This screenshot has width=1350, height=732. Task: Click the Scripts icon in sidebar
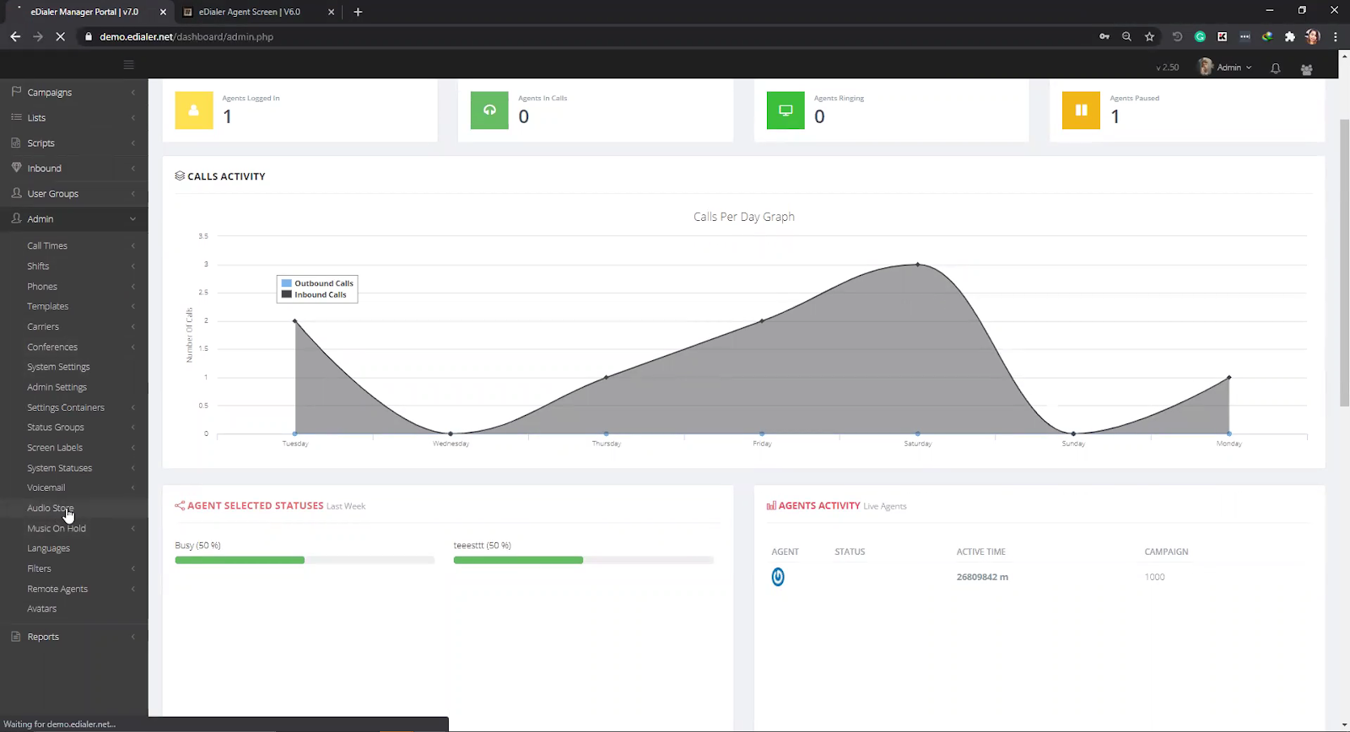[x=16, y=143]
